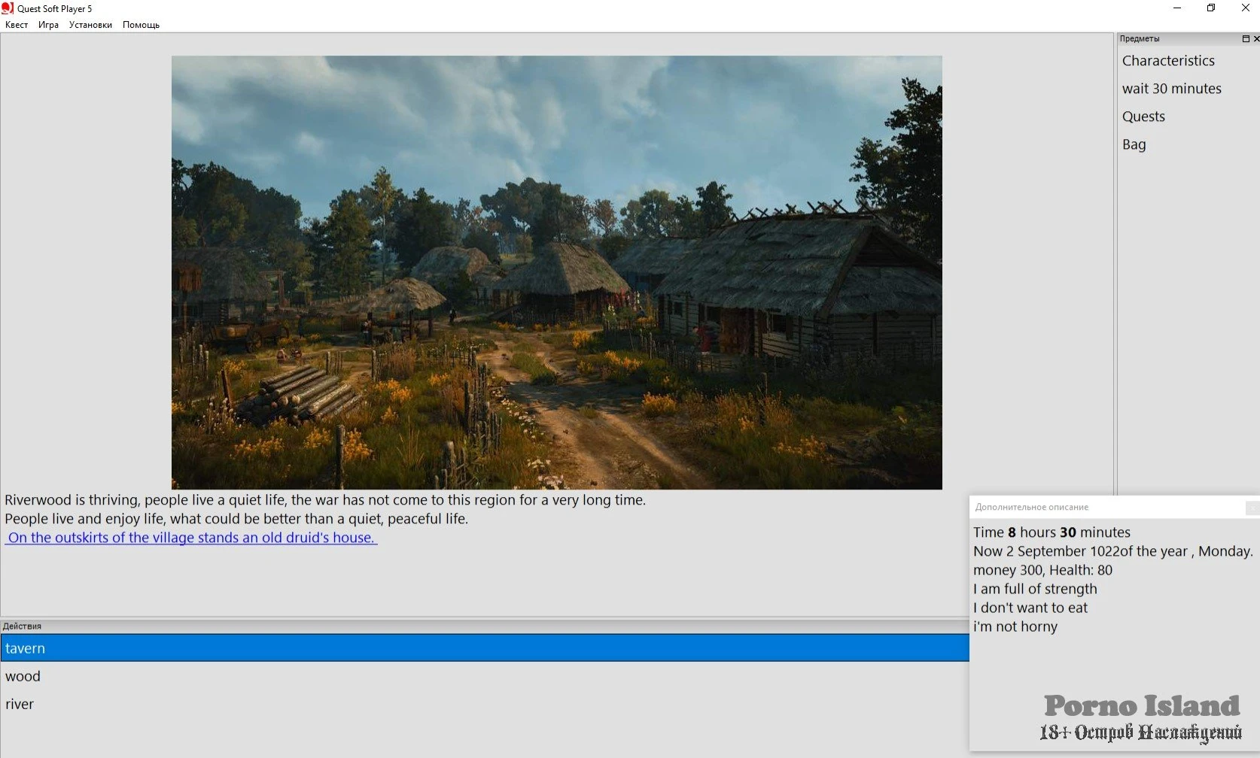Viewport: 1260px width, 758px height.
Task: Click the Riverwood village image
Action: (556, 272)
